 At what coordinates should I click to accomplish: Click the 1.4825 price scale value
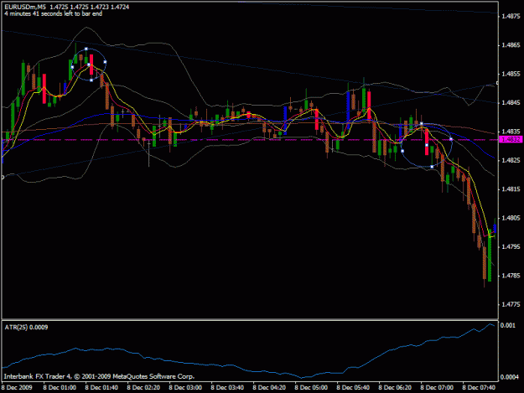click(511, 160)
